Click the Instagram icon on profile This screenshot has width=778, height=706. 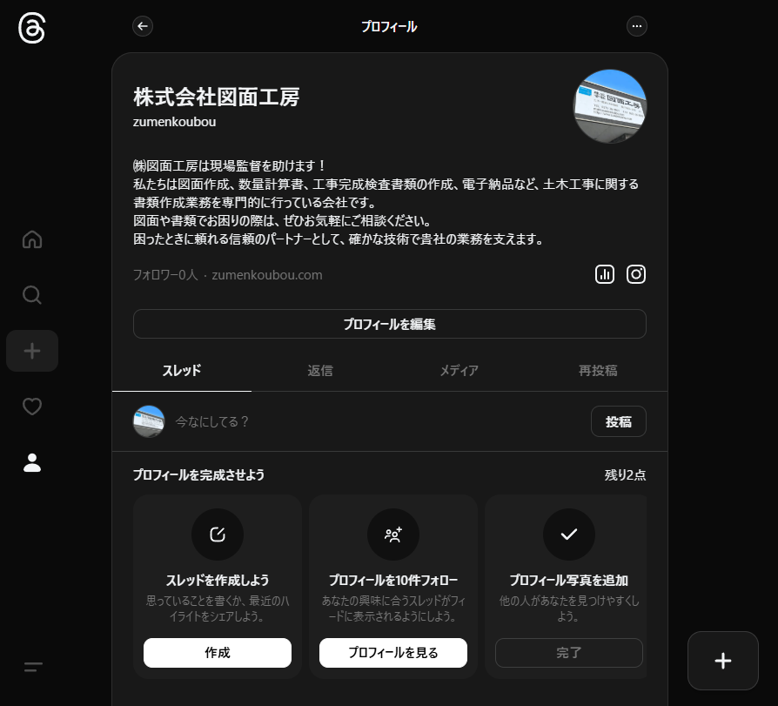pos(636,274)
